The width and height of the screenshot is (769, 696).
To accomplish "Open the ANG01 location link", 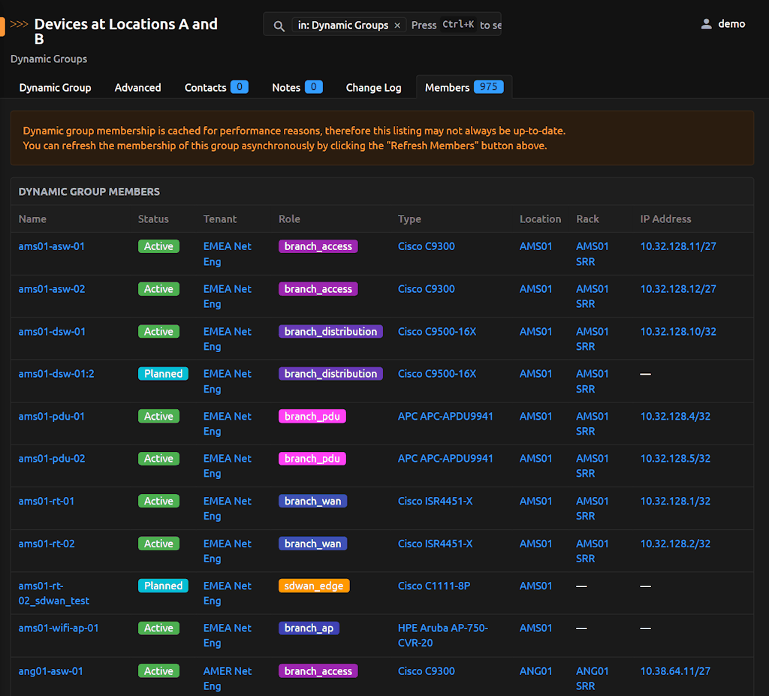I will [x=535, y=671].
